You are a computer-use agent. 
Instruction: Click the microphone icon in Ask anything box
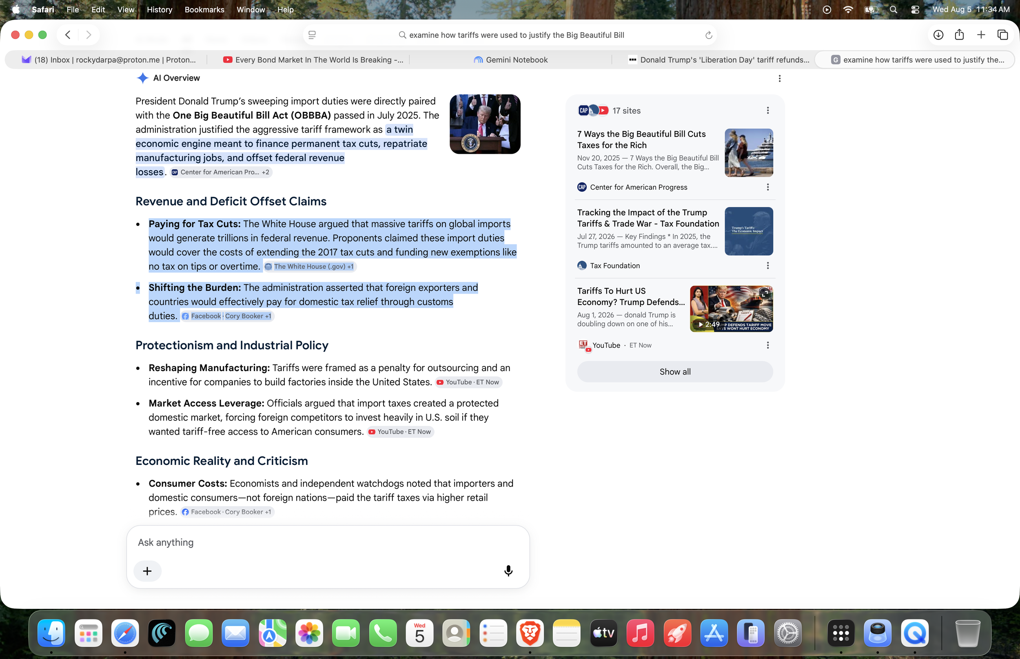pyautogui.click(x=508, y=571)
